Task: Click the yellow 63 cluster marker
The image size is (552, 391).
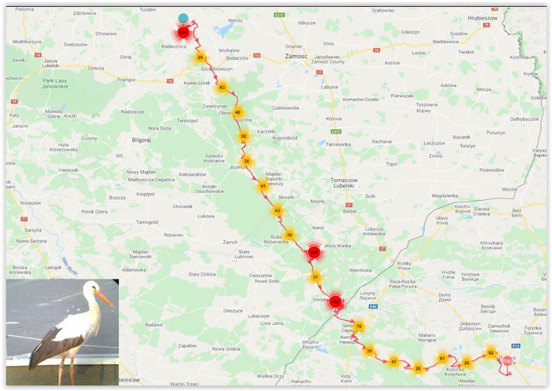Action: 222,87
